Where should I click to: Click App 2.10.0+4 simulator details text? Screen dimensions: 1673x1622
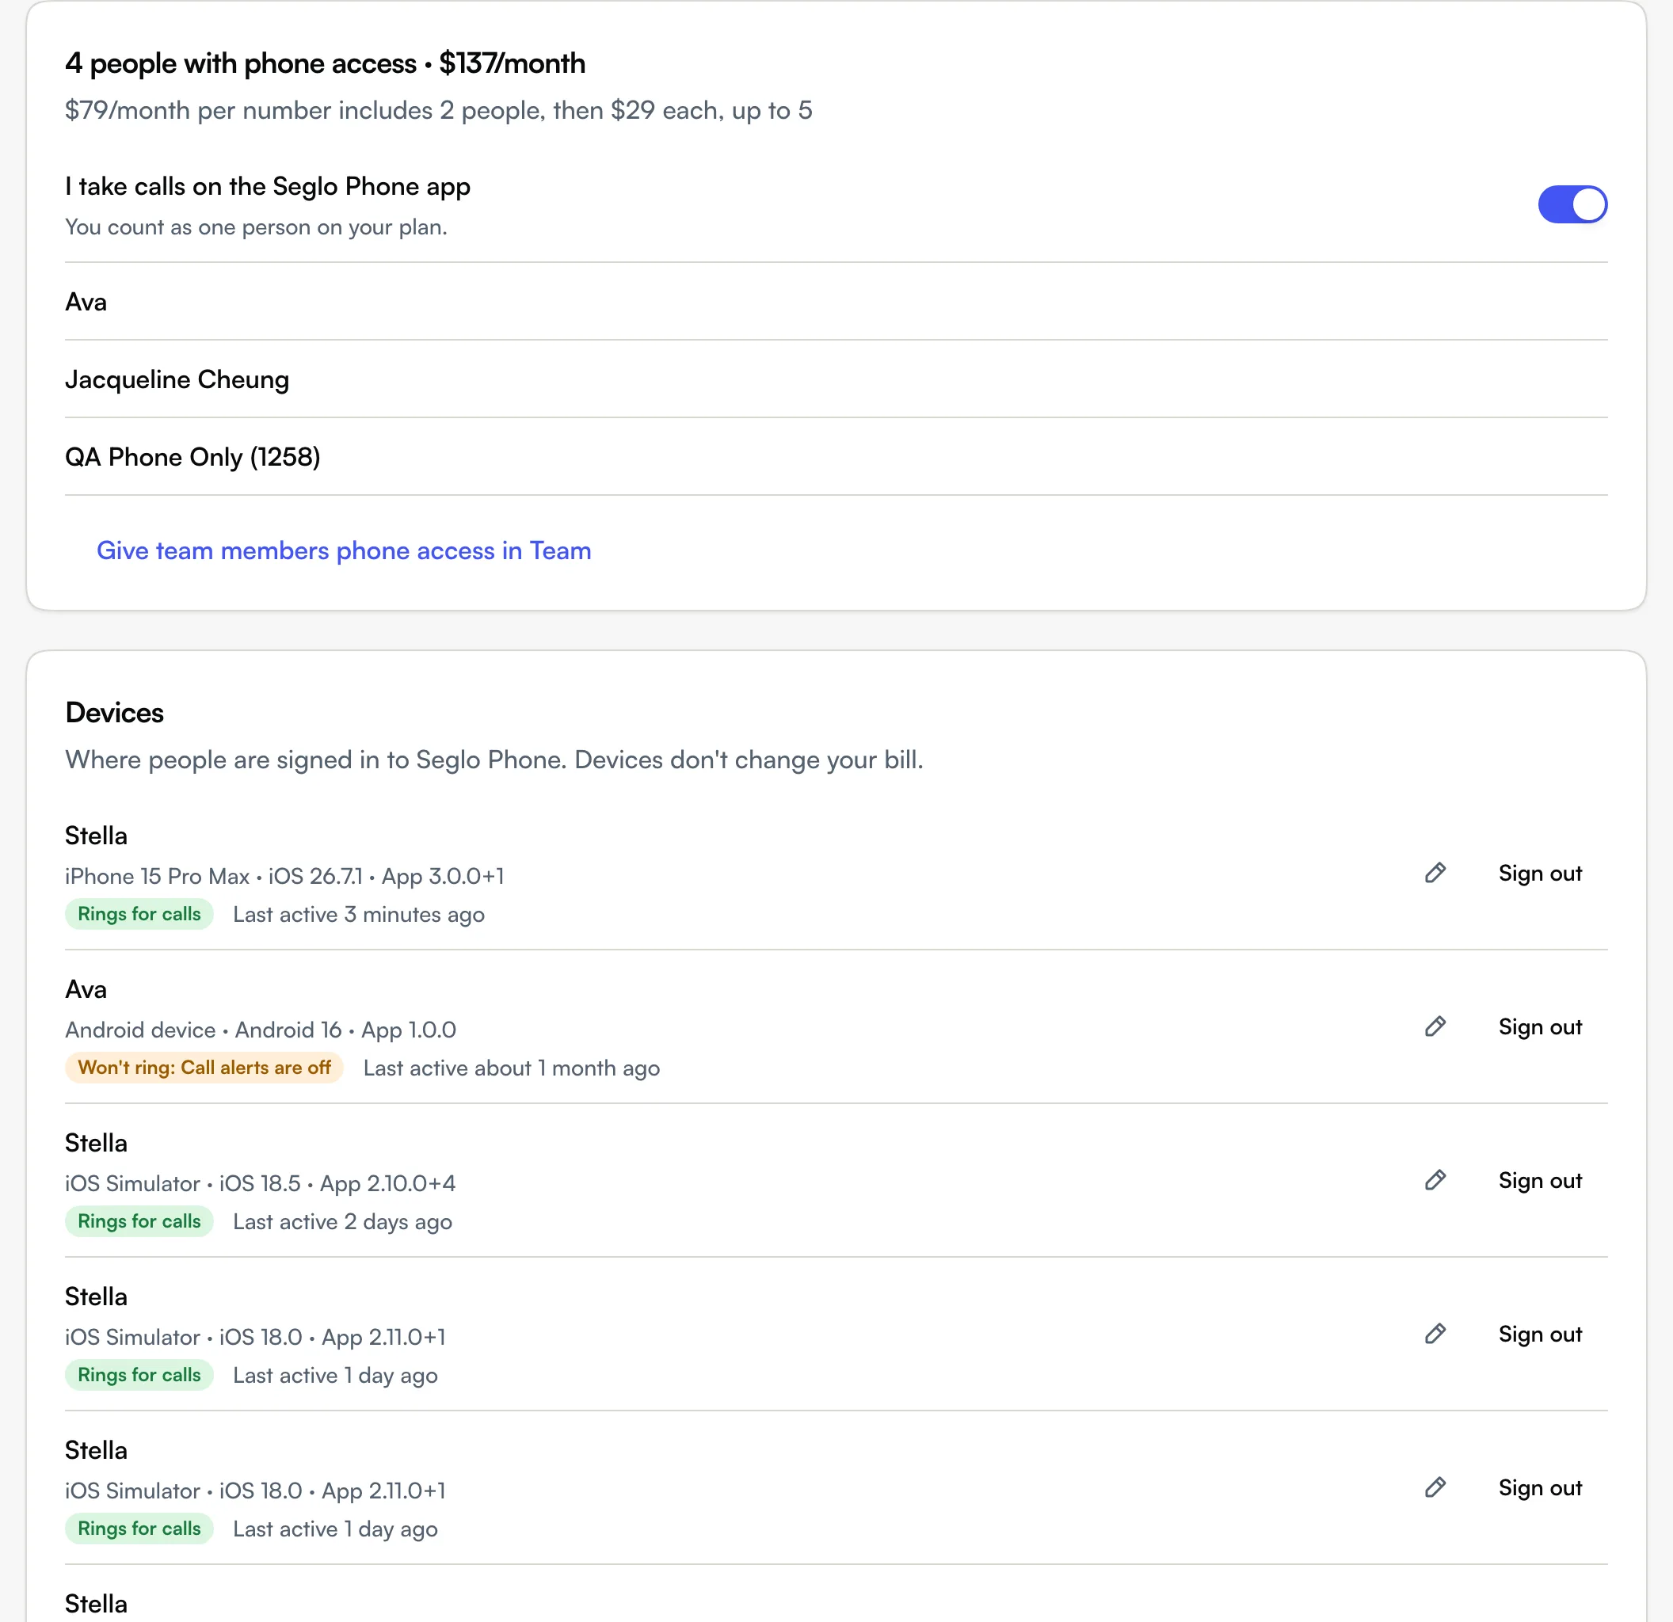261,1183
